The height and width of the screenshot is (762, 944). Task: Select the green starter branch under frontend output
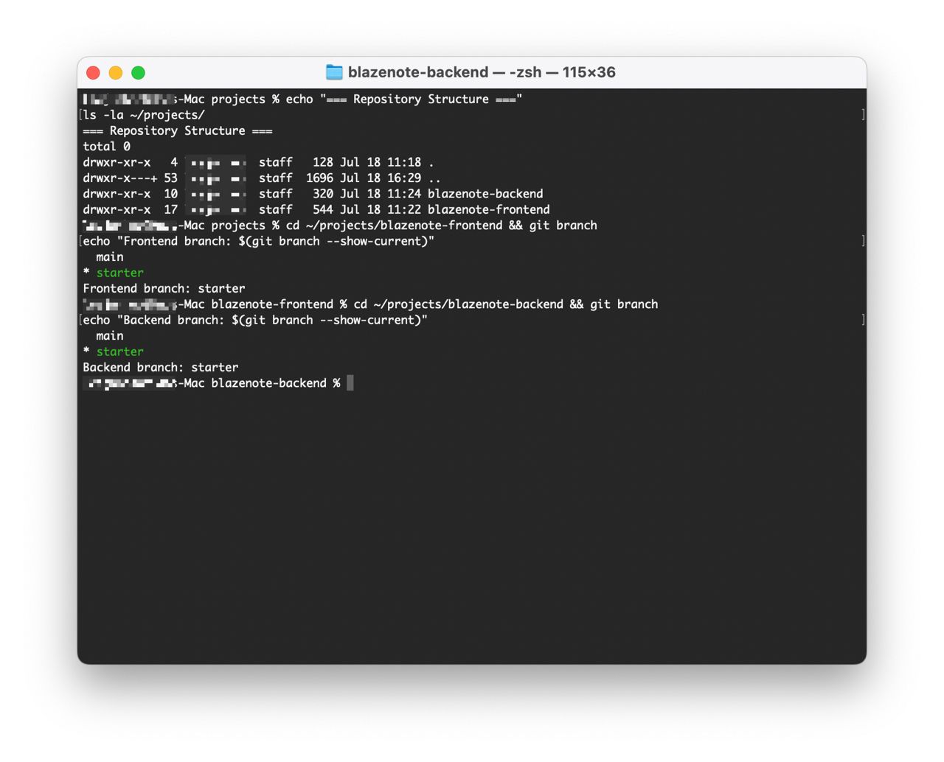119,272
